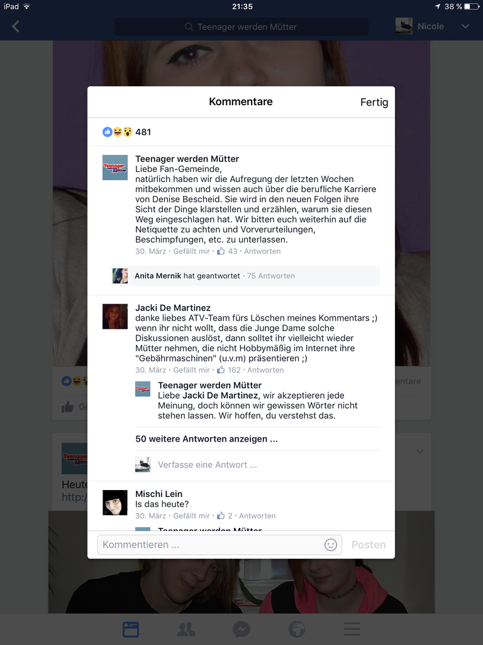
Task: Tap the reactions summary showing 481
Action: [126, 132]
